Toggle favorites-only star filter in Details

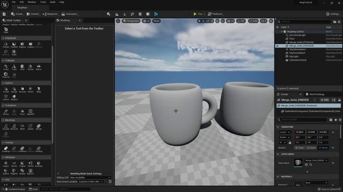pos(335,119)
